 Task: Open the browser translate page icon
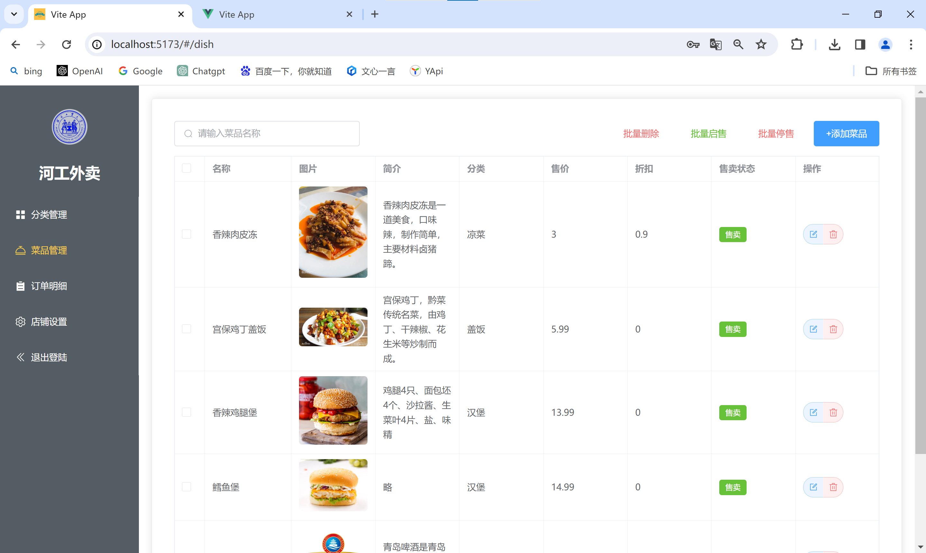pos(715,44)
